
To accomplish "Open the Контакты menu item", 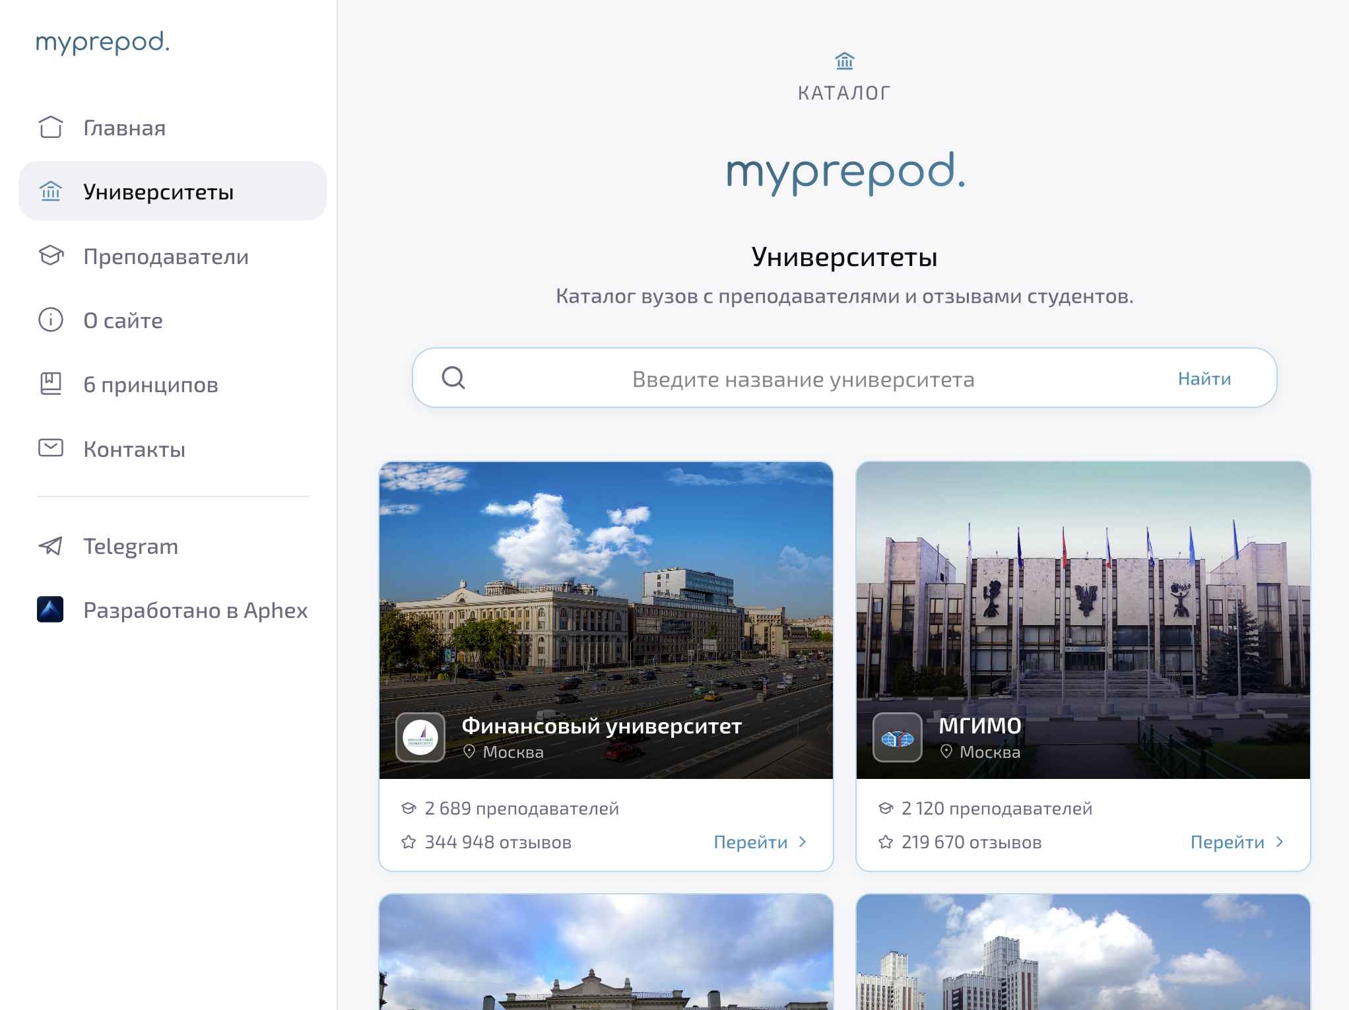I will (x=172, y=448).
